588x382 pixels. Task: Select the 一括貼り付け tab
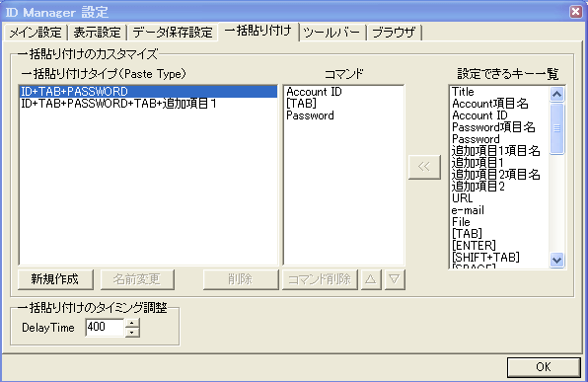pos(258,31)
